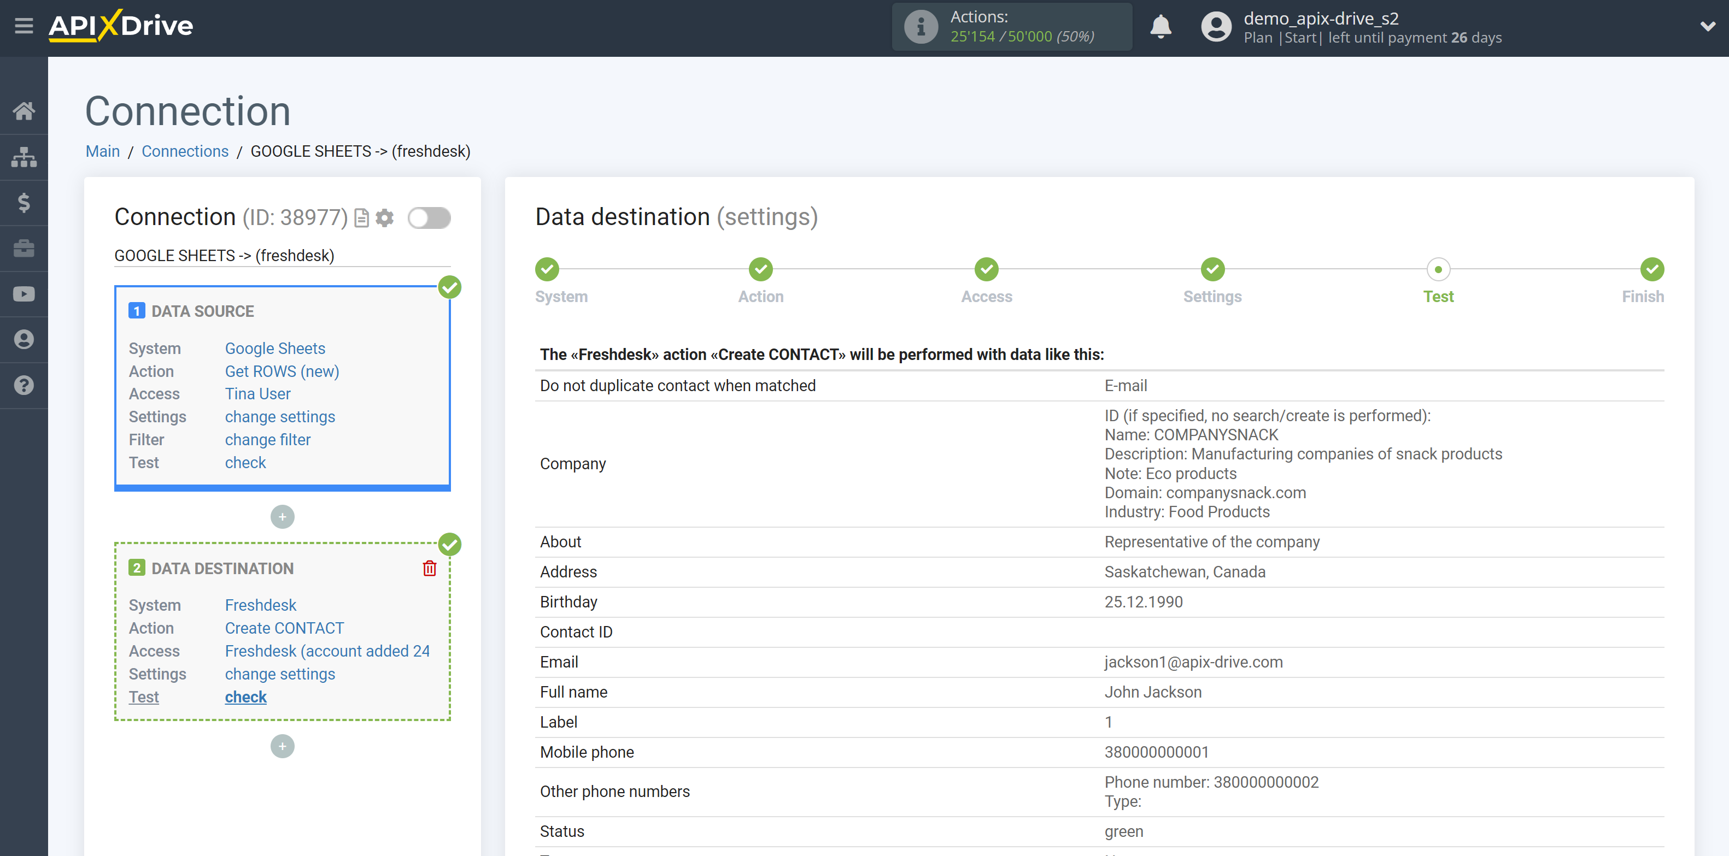Add a step below Data Destination
Image resolution: width=1729 pixels, height=856 pixels.
pos(283,746)
